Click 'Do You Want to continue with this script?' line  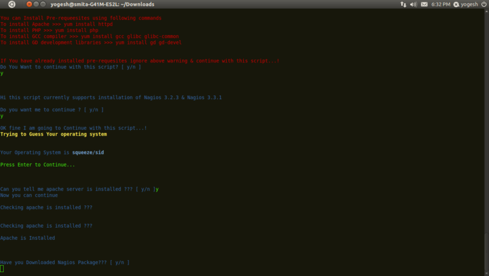click(x=71, y=67)
